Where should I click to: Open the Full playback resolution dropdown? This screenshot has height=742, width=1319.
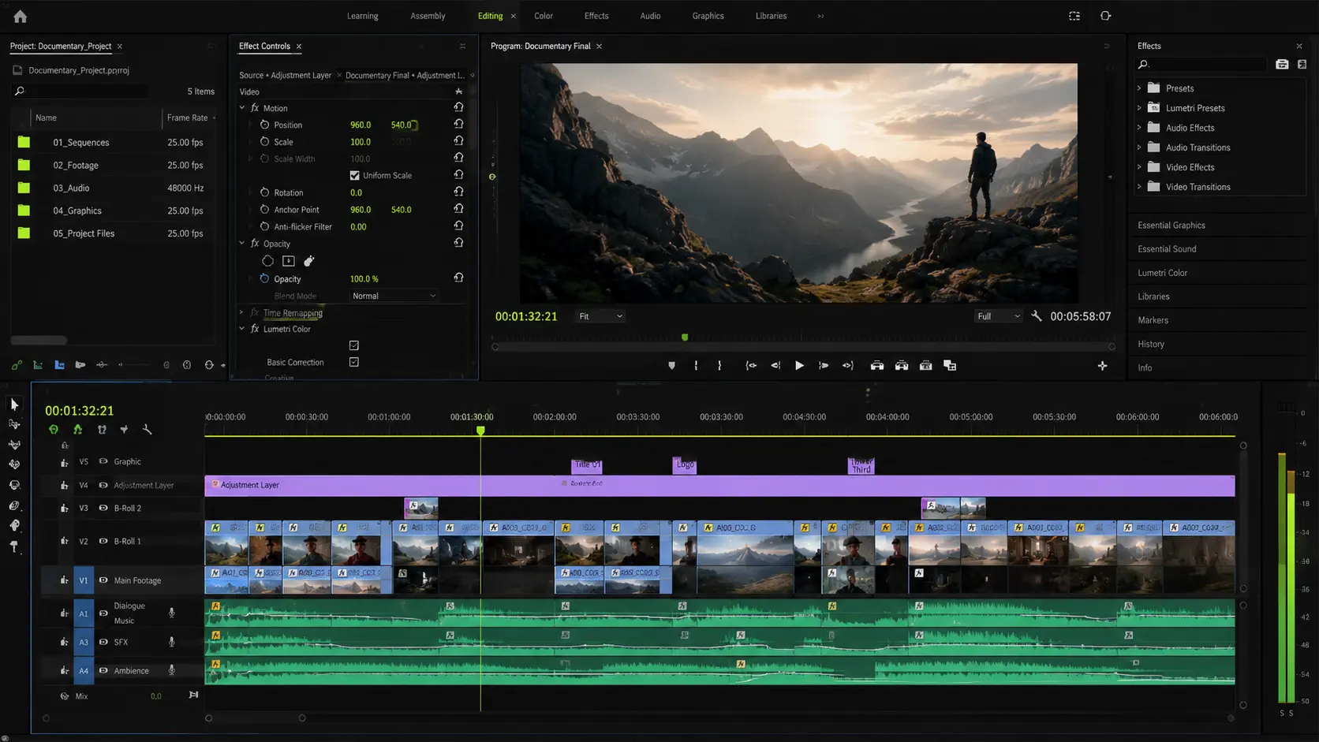(999, 316)
